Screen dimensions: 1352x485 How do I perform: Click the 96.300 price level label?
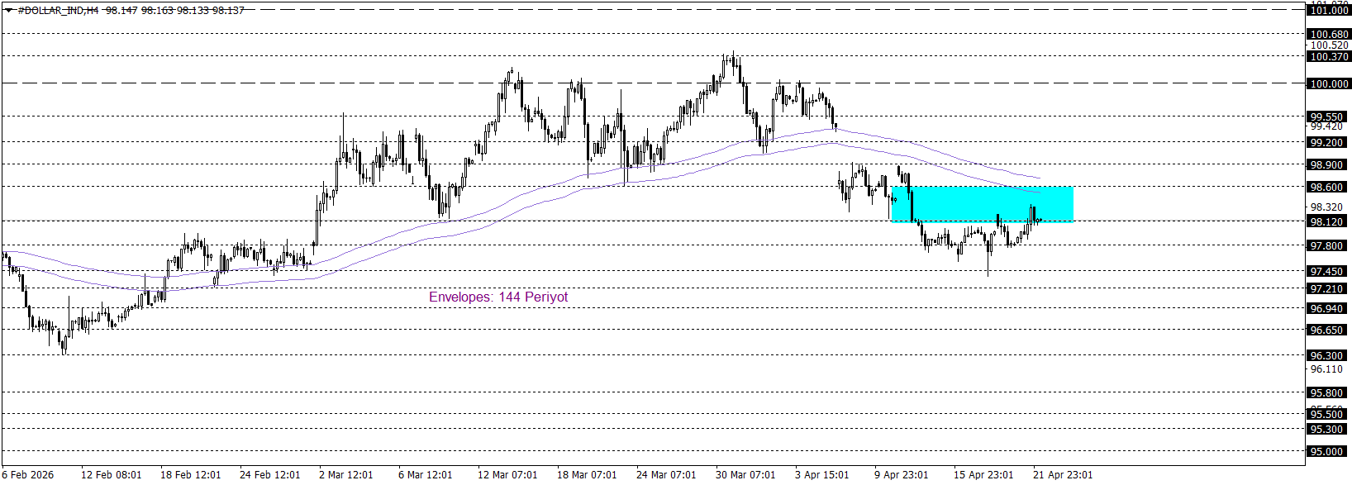click(x=1327, y=355)
